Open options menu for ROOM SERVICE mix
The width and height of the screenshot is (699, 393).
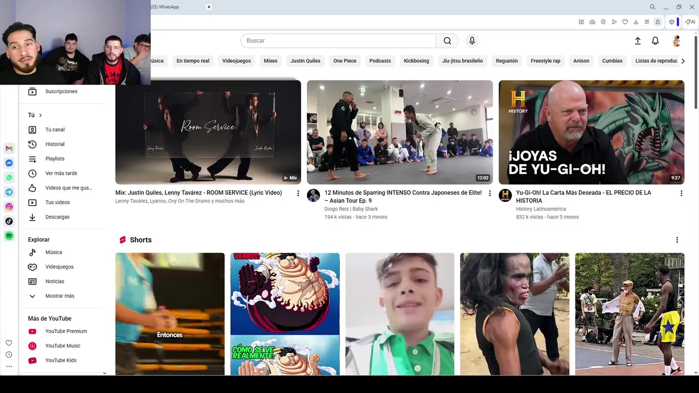tap(298, 193)
